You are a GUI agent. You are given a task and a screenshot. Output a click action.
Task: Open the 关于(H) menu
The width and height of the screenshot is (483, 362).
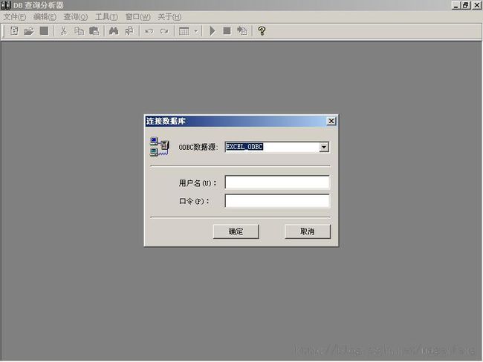(x=169, y=17)
